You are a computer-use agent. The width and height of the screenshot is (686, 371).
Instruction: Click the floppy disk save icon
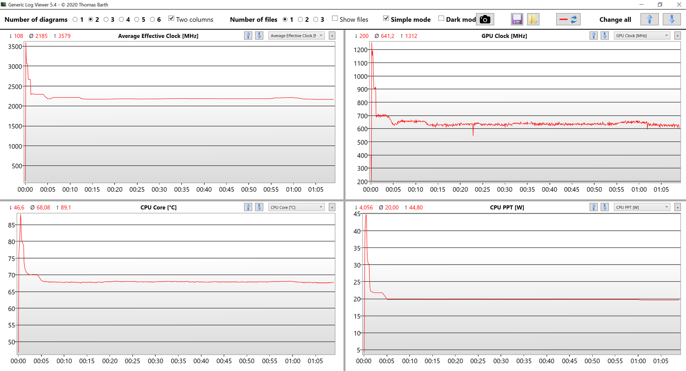coord(517,19)
